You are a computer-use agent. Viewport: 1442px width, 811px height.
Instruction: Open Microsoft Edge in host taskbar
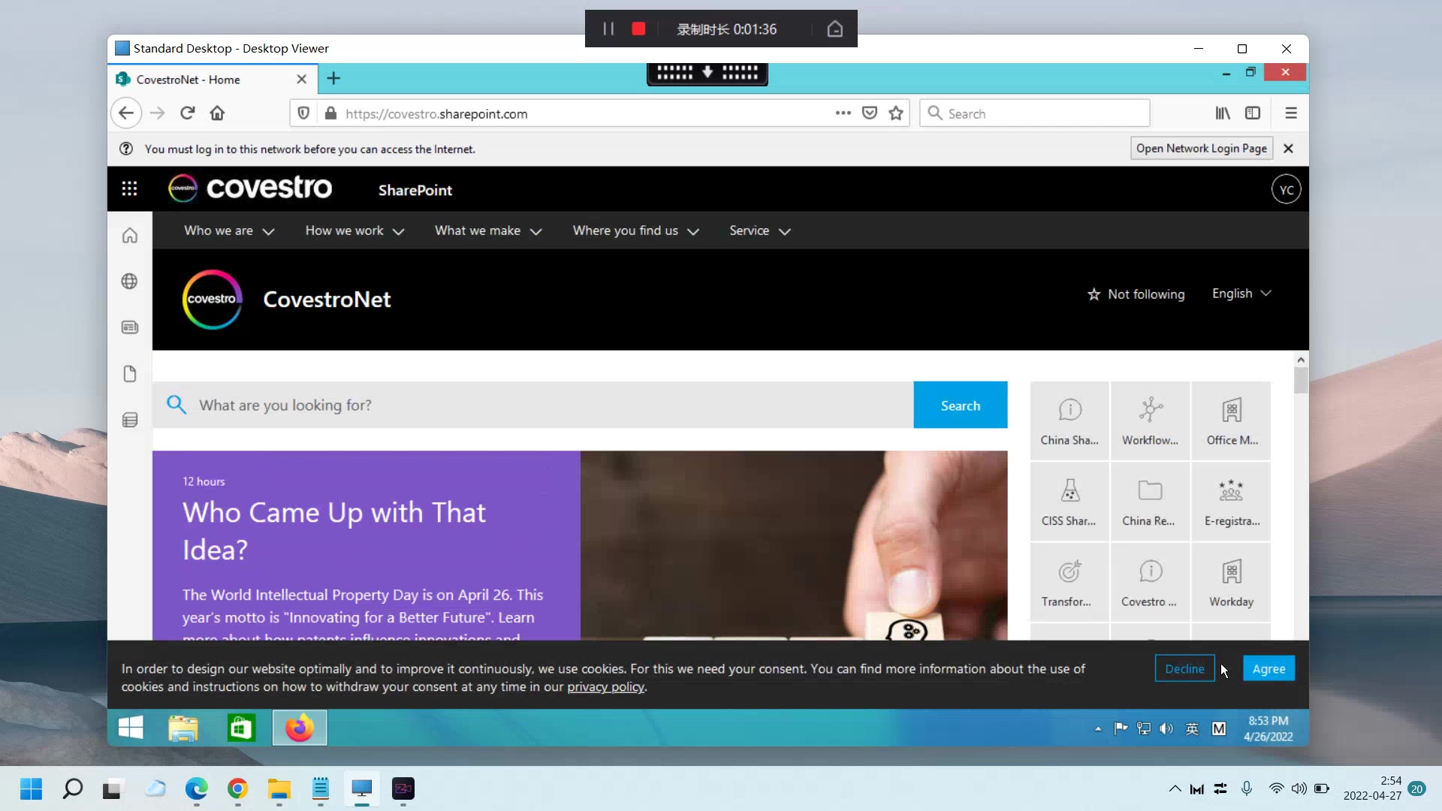pyautogui.click(x=197, y=788)
